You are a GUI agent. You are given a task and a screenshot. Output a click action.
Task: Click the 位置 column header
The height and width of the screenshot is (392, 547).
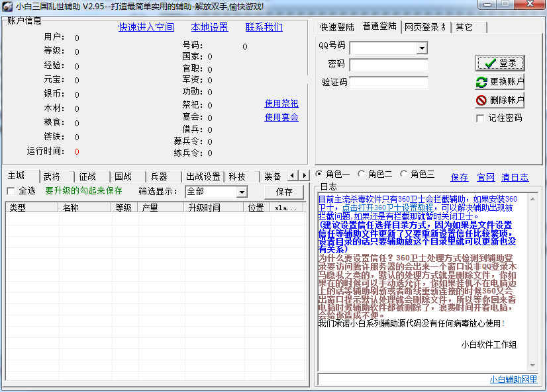click(257, 208)
